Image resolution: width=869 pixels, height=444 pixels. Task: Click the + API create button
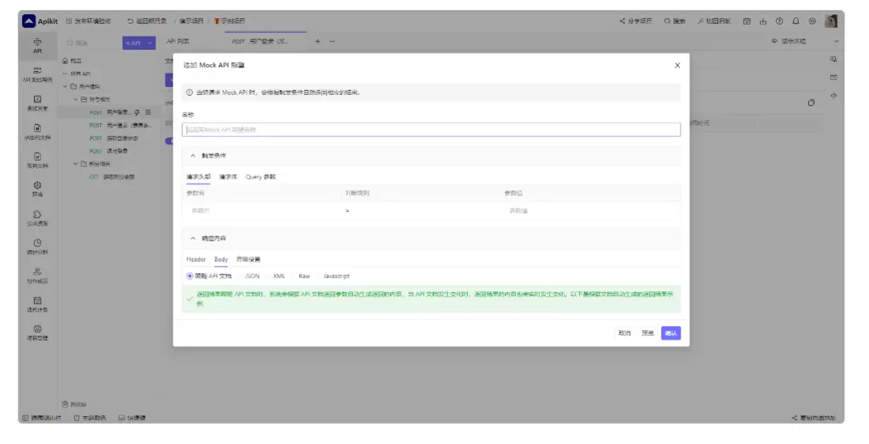[x=134, y=43]
